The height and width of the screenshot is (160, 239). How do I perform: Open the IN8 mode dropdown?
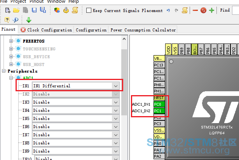(x=116, y=143)
